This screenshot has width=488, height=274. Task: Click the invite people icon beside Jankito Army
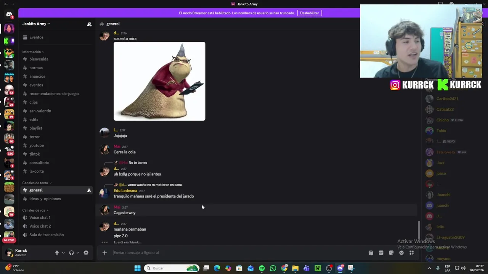click(89, 24)
